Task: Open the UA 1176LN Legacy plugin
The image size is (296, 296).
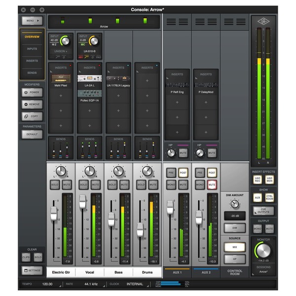Action: point(118,78)
